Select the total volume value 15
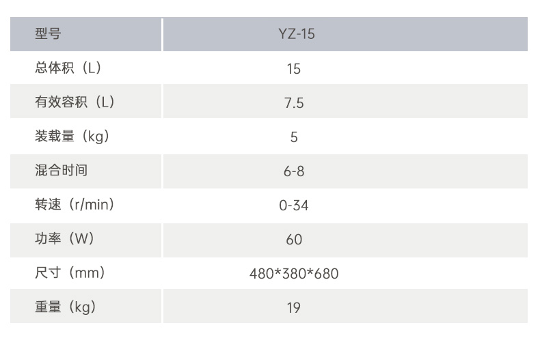The width and height of the screenshot is (540, 351). point(294,69)
